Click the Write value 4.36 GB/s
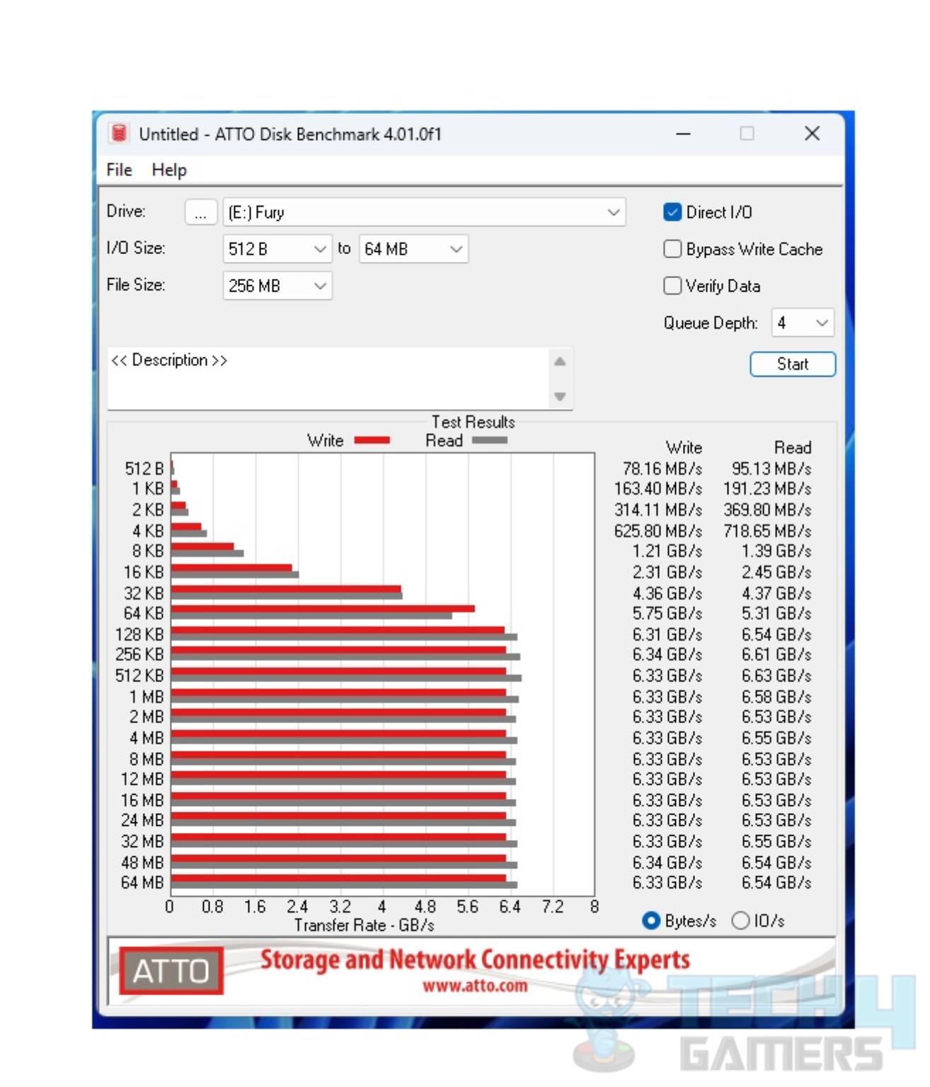 click(667, 594)
